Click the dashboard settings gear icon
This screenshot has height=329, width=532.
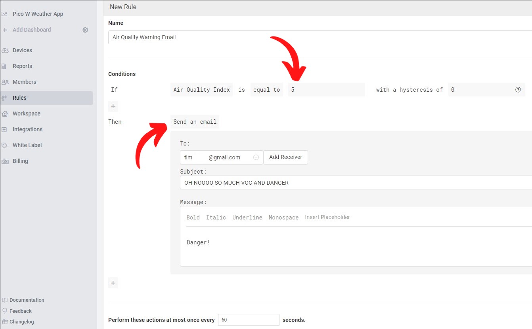(85, 30)
